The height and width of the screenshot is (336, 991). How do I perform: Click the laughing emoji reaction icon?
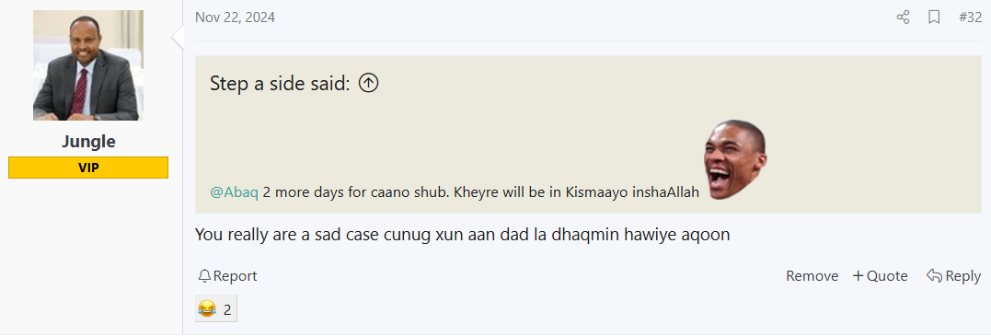click(207, 309)
